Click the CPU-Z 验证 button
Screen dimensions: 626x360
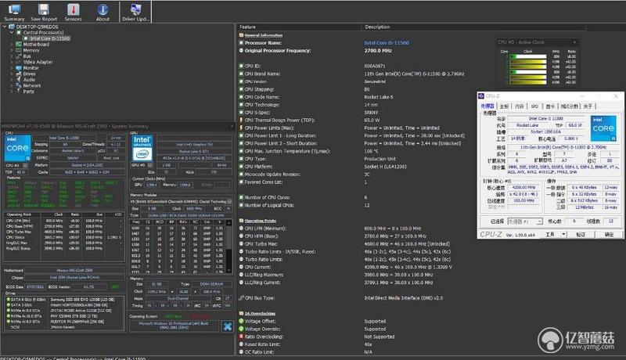pyautogui.click(x=581, y=234)
